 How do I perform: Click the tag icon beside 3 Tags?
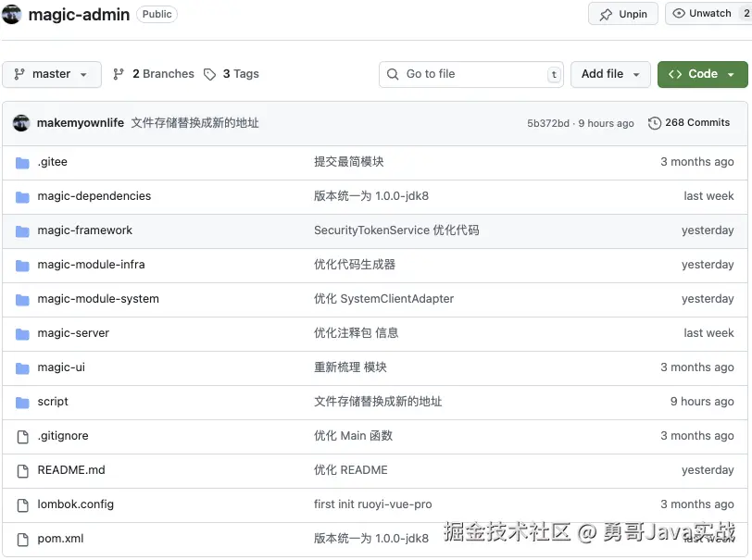click(209, 74)
